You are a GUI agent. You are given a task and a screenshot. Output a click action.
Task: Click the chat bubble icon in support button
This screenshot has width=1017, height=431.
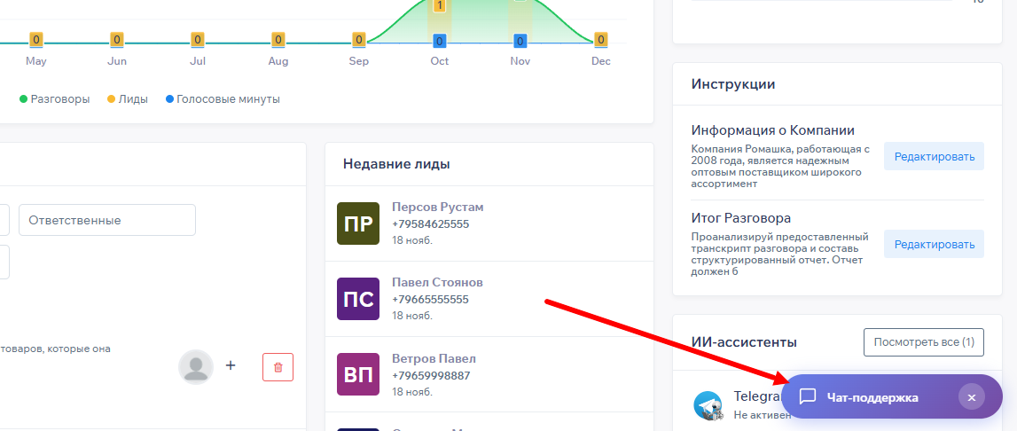tap(807, 397)
